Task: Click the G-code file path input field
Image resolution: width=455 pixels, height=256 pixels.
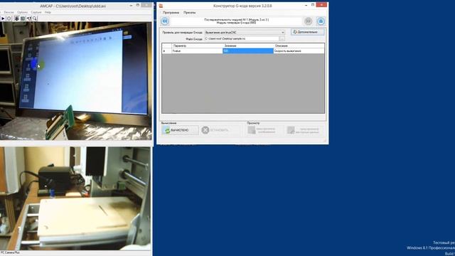Action: tap(242, 38)
